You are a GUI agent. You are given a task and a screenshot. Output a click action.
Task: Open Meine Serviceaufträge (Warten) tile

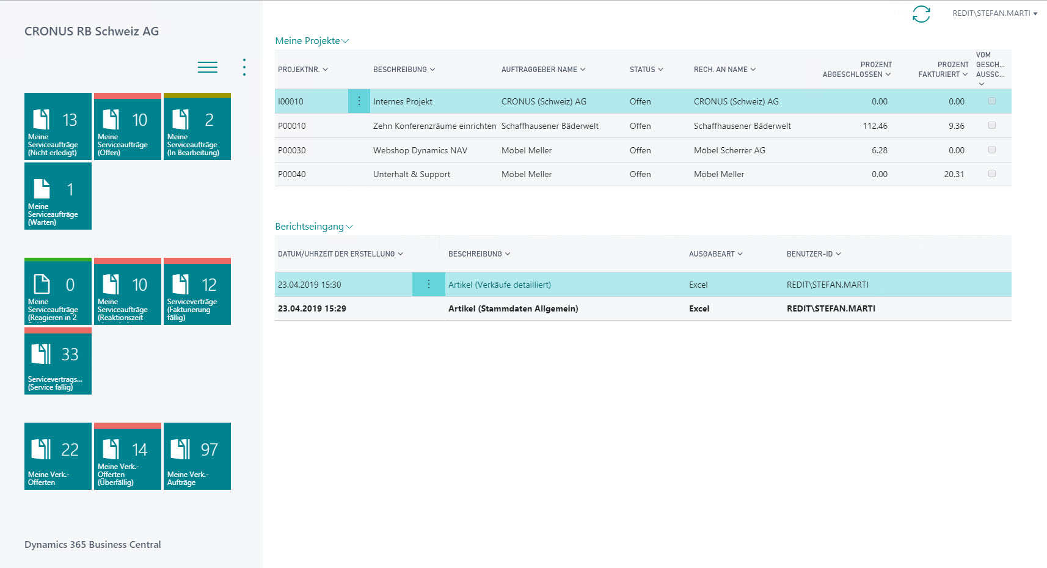pos(58,196)
